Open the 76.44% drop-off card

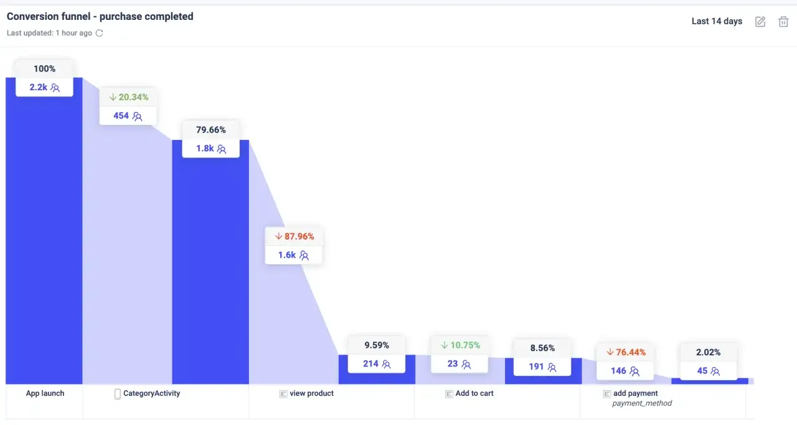pyautogui.click(x=625, y=362)
